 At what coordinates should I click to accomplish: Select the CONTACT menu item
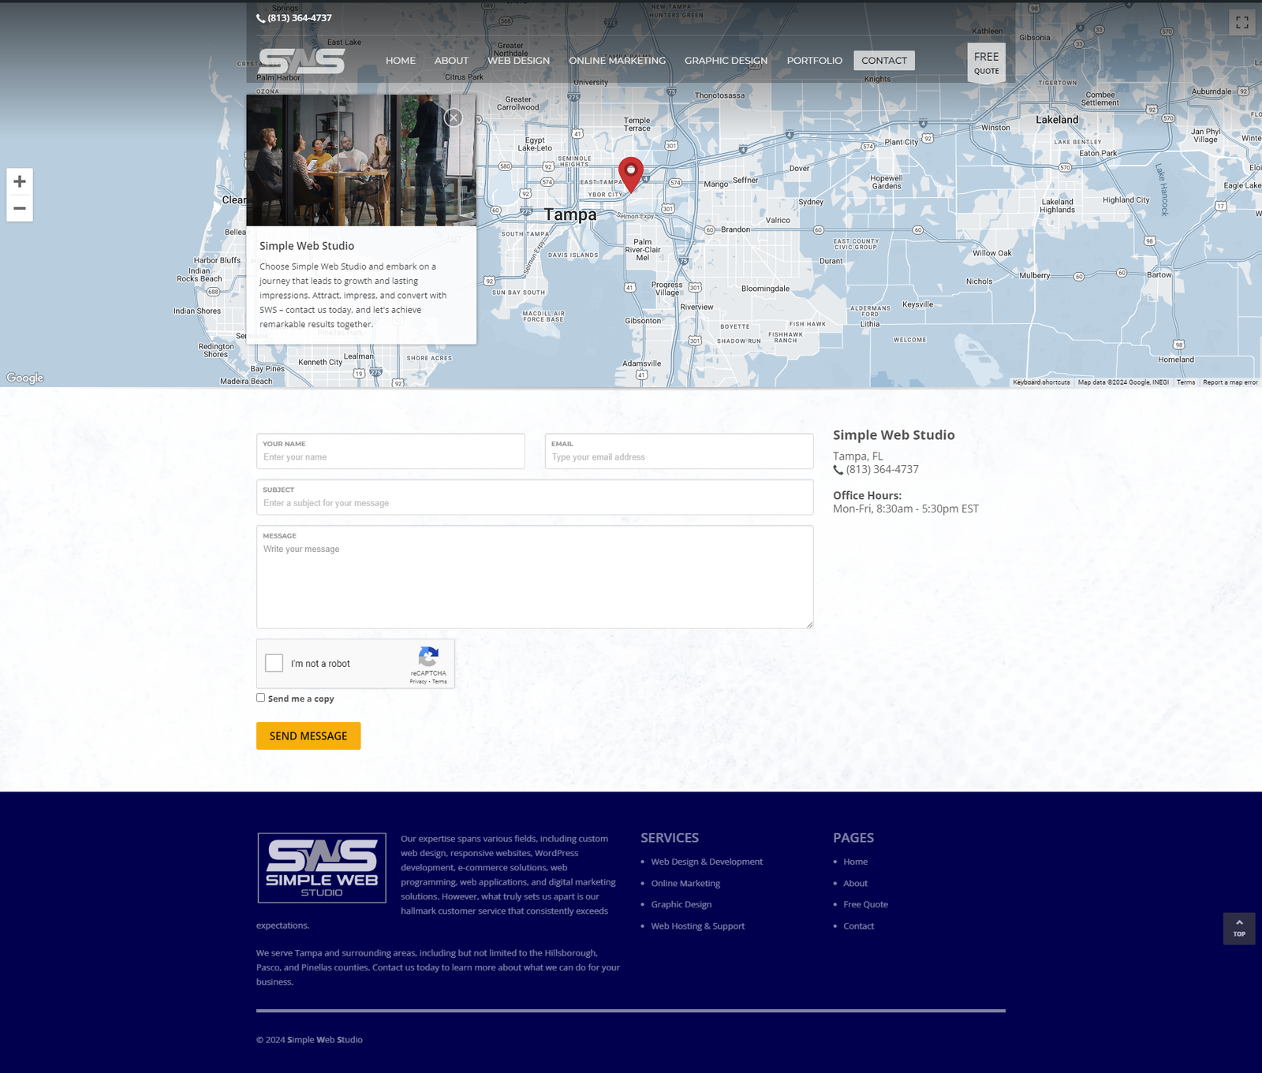point(884,61)
